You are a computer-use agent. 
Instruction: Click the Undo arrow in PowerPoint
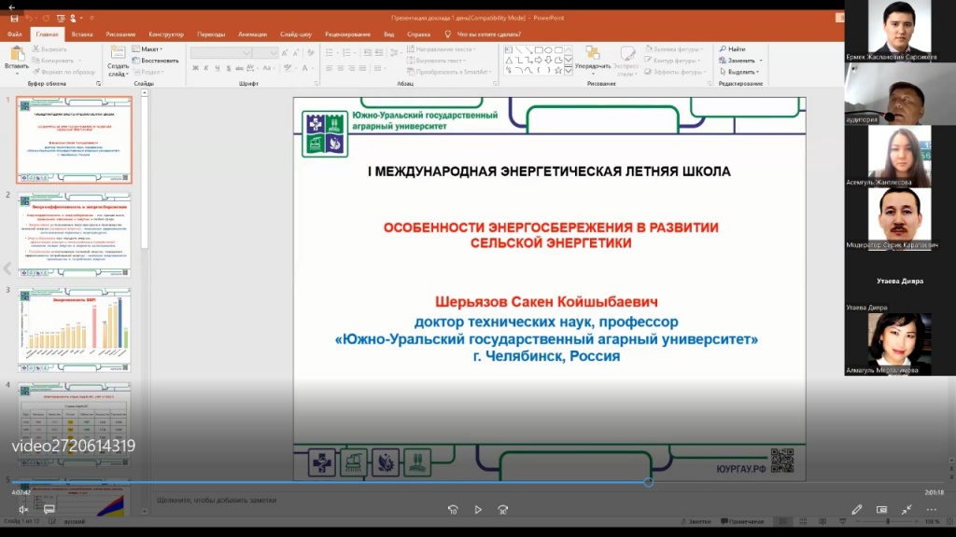click(29, 19)
